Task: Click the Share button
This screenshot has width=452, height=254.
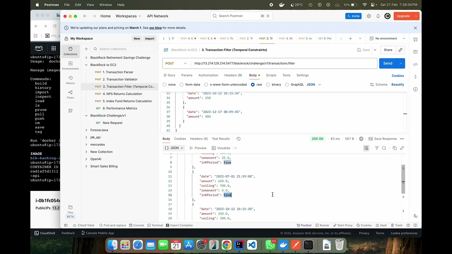Action: tap(388, 50)
